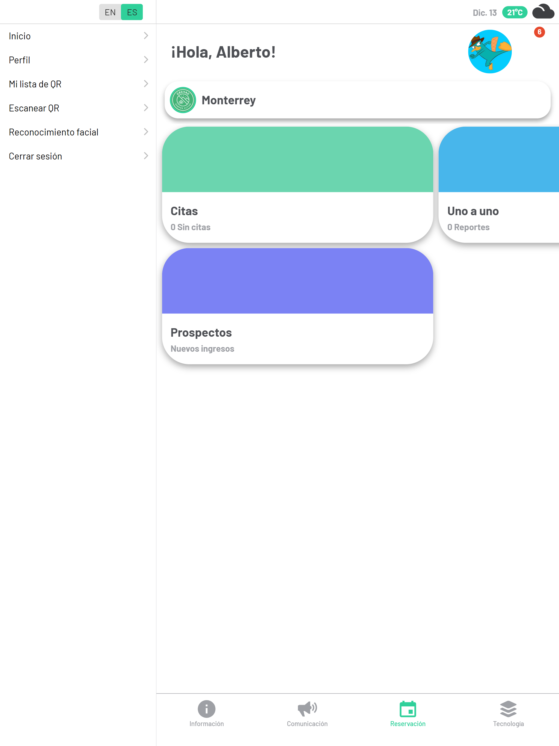Click the green Citas card banner
The width and height of the screenshot is (559, 746).
coord(297,159)
